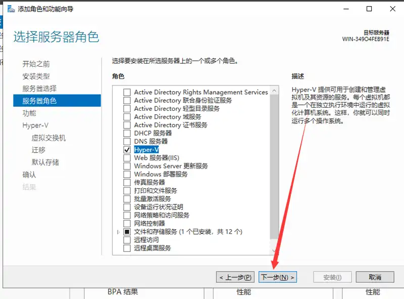Click the wizard icon in title bar
This screenshot has width=404, height=299.
click(11, 9)
